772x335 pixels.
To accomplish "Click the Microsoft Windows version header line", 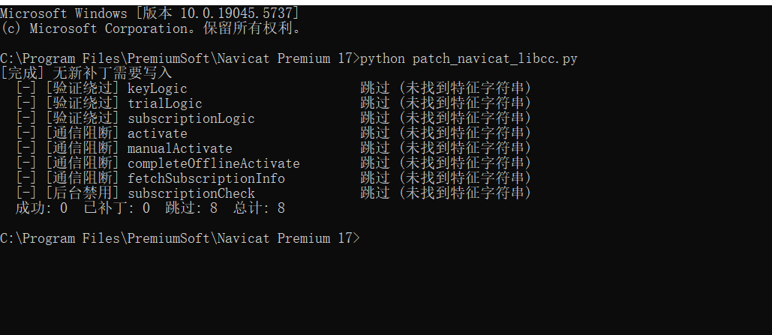I will pyautogui.click(x=149, y=13).
